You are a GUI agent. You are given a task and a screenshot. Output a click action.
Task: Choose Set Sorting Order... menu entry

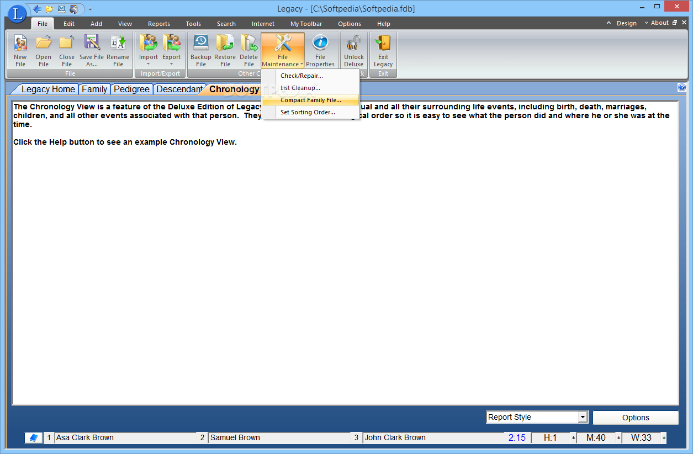[x=310, y=112]
